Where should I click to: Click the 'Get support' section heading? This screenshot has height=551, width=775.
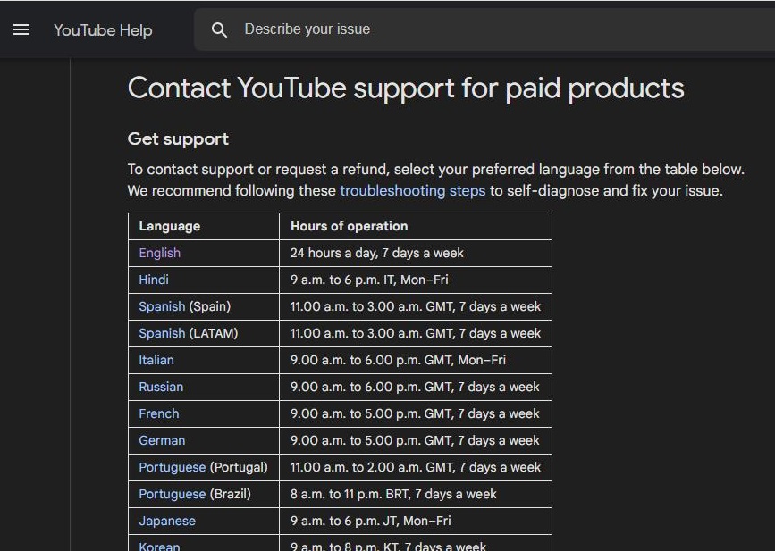point(178,138)
